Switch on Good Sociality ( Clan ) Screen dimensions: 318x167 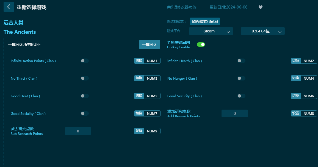(x=85, y=113)
